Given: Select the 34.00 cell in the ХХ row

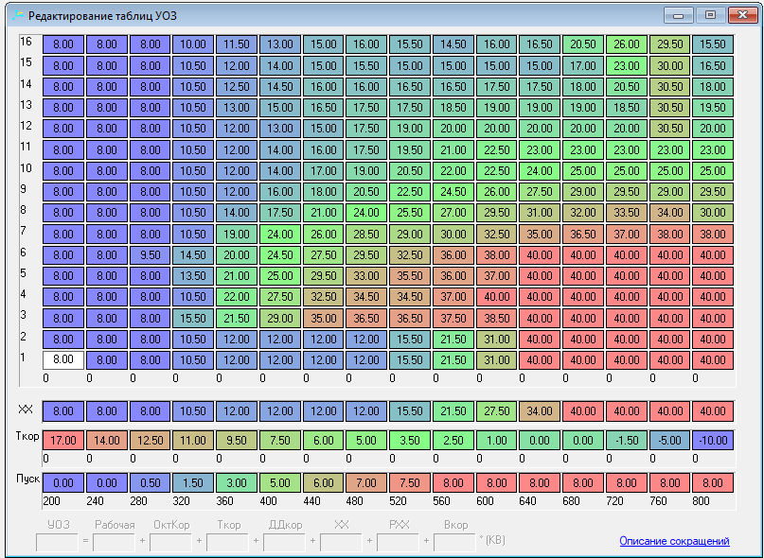Looking at the screenshot, I should (540, 410).
